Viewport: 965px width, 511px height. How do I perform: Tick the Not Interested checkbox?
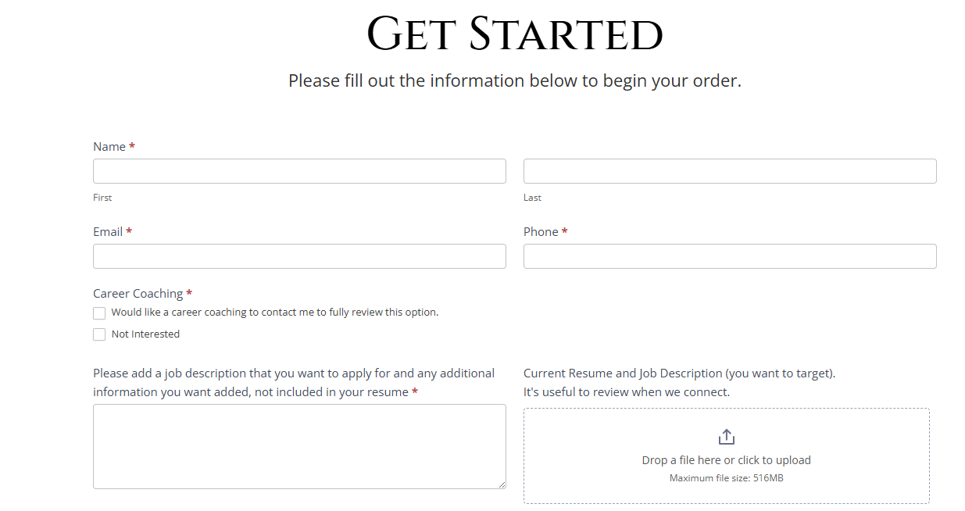point(99,335)
